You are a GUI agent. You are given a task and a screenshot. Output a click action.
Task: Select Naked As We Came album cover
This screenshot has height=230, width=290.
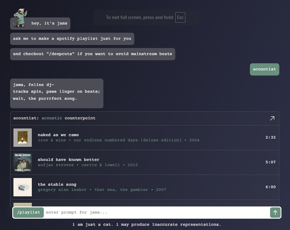point(22,137)
